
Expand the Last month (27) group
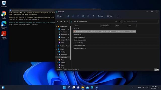[x=73, y=43]
